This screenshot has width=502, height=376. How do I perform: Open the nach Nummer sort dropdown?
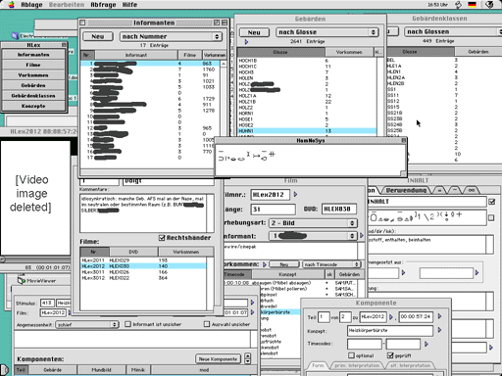171,36
